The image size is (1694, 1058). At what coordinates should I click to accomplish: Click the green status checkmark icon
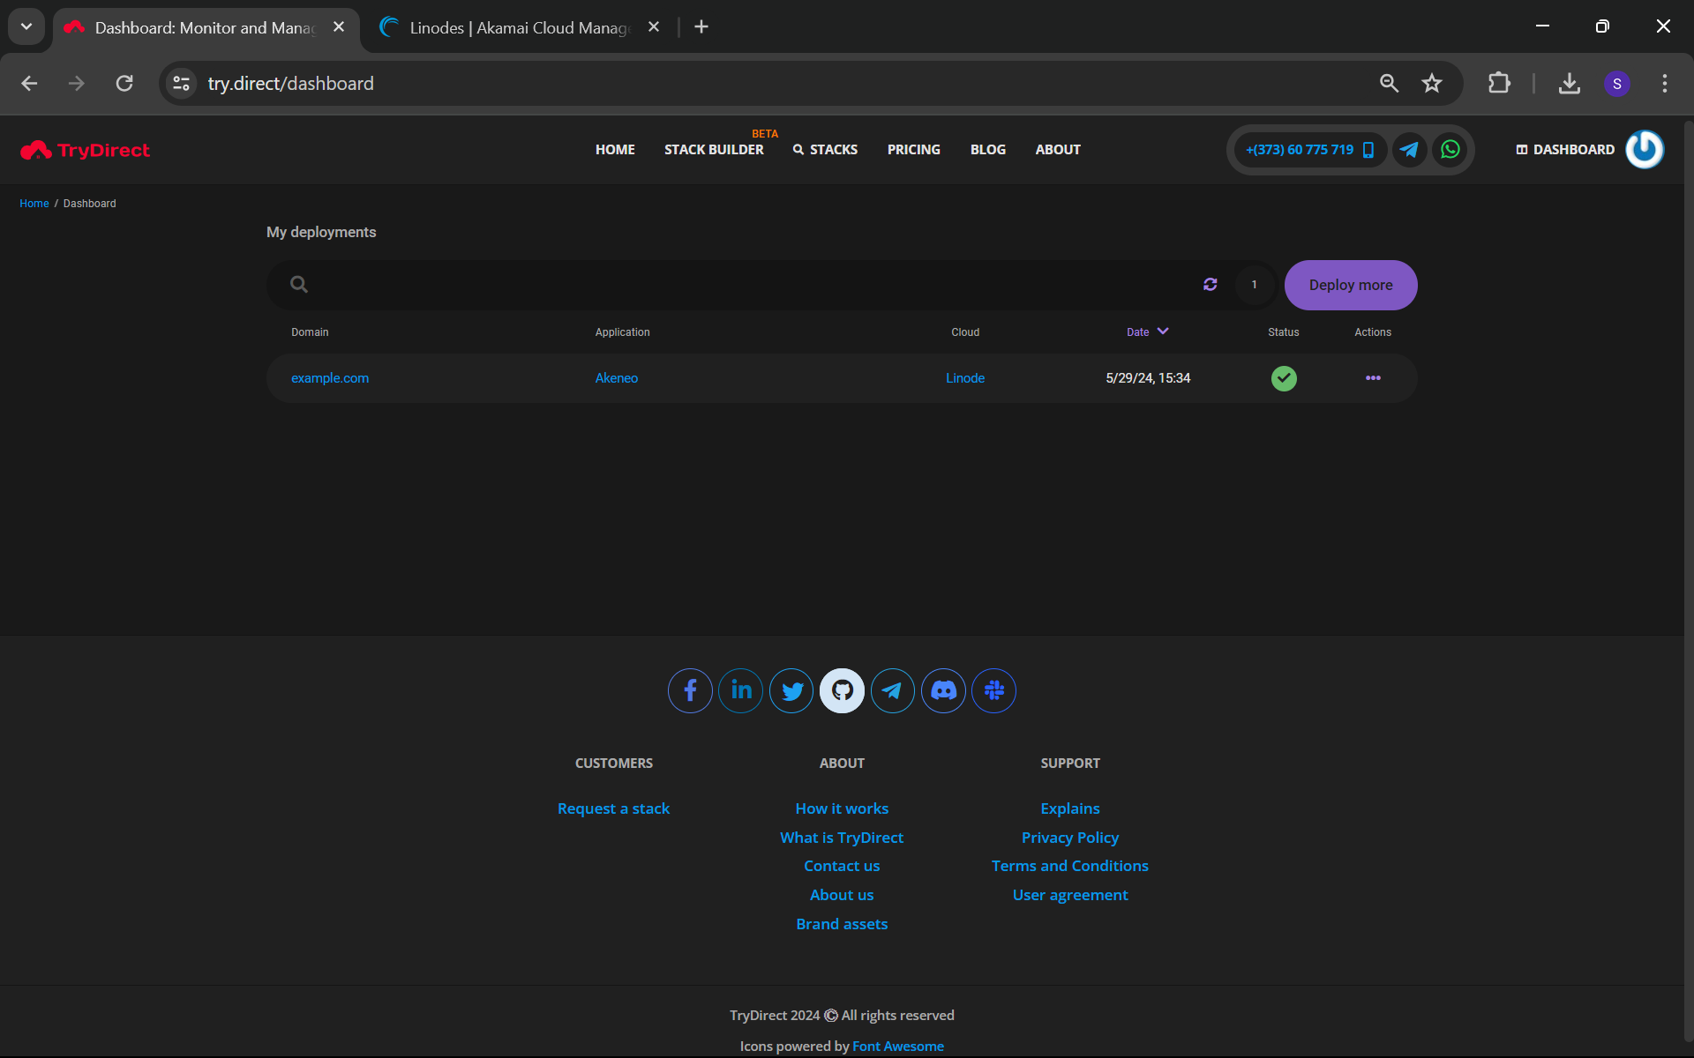[x=1285, y=376]
